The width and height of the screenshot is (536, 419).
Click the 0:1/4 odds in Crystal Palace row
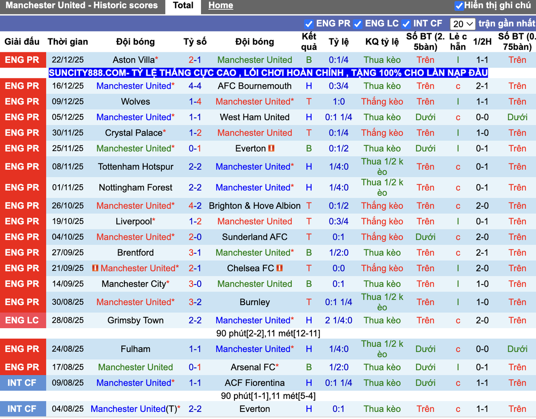pos(338,133)
